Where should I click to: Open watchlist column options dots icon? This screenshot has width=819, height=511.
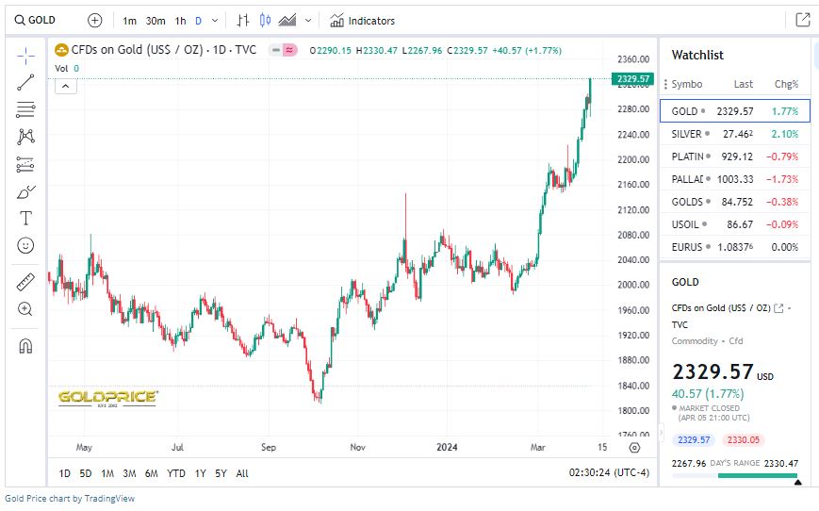tap(665, 84)
